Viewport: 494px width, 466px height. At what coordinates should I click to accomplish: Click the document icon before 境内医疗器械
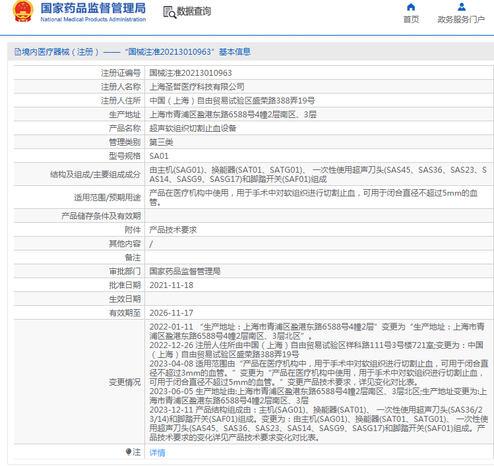coord(18,51)
